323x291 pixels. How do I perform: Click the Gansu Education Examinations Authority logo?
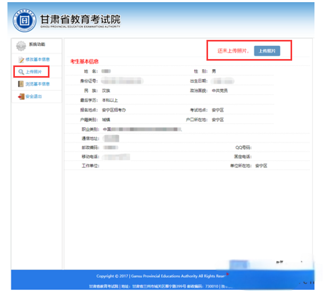(x=24, y=20)
